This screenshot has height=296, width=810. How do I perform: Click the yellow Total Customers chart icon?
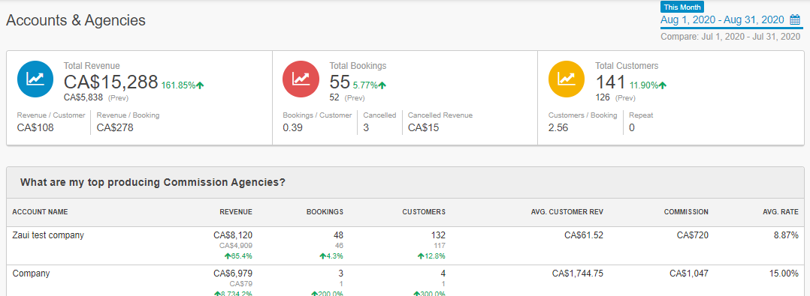click(x=567, y=79)
